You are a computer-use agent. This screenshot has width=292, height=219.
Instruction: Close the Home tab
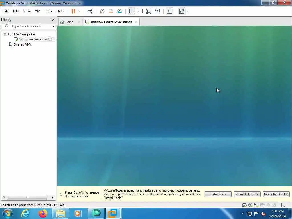click(79, 22)
